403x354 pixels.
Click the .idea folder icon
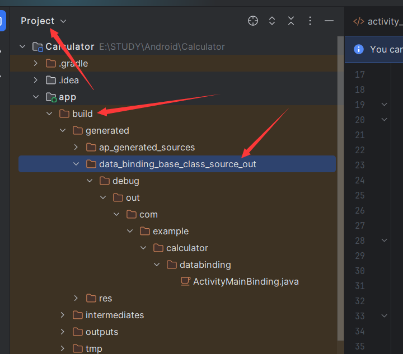pyautogui.click(x=51, y=80)
